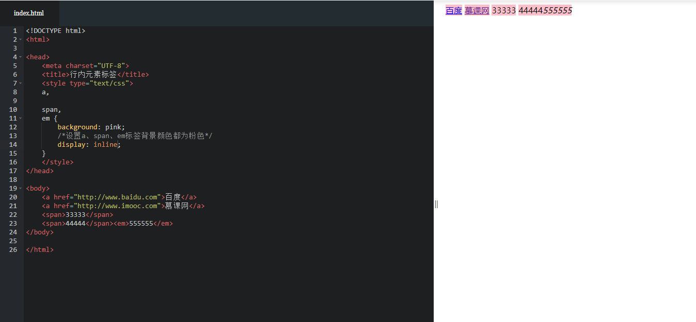
Task: Click the italic 555555 text in preview
Action: (557, 10)
